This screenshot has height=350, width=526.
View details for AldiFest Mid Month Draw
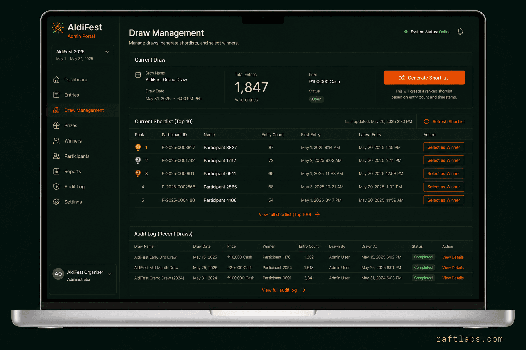point(453,268)
